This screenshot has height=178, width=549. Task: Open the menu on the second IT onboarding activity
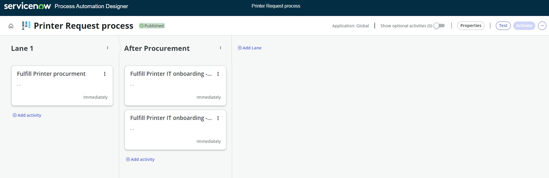(x=218, y=118)
